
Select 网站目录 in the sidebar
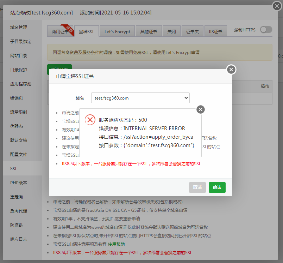point(23,55)
